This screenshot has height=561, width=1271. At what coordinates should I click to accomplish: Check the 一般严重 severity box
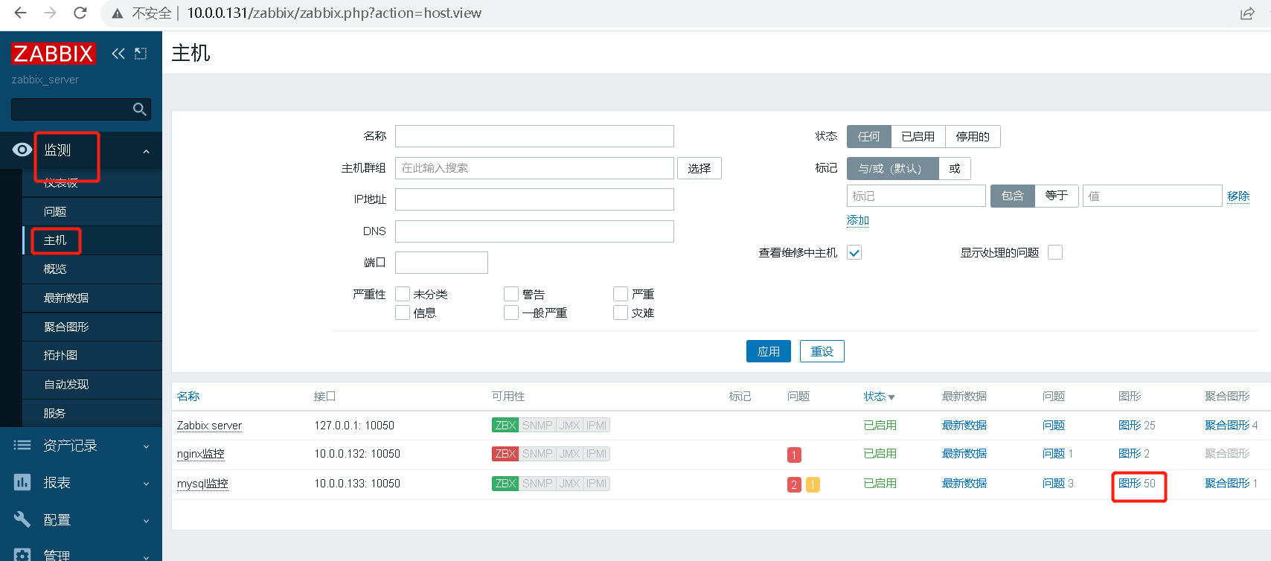click(x=511, y=312)
